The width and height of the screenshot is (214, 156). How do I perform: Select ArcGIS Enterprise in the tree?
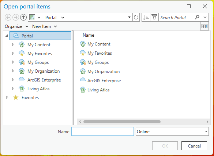click(x=44, y=80)
